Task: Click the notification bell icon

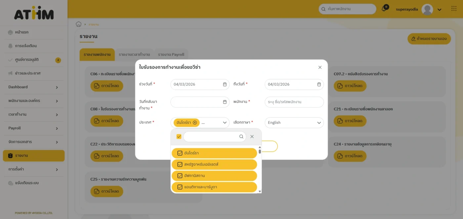Action: click(x=384, y=9)
